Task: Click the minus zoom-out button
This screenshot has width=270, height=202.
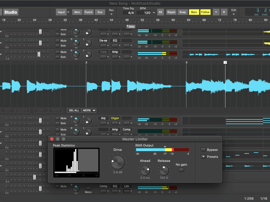Action: coord(216,12)
